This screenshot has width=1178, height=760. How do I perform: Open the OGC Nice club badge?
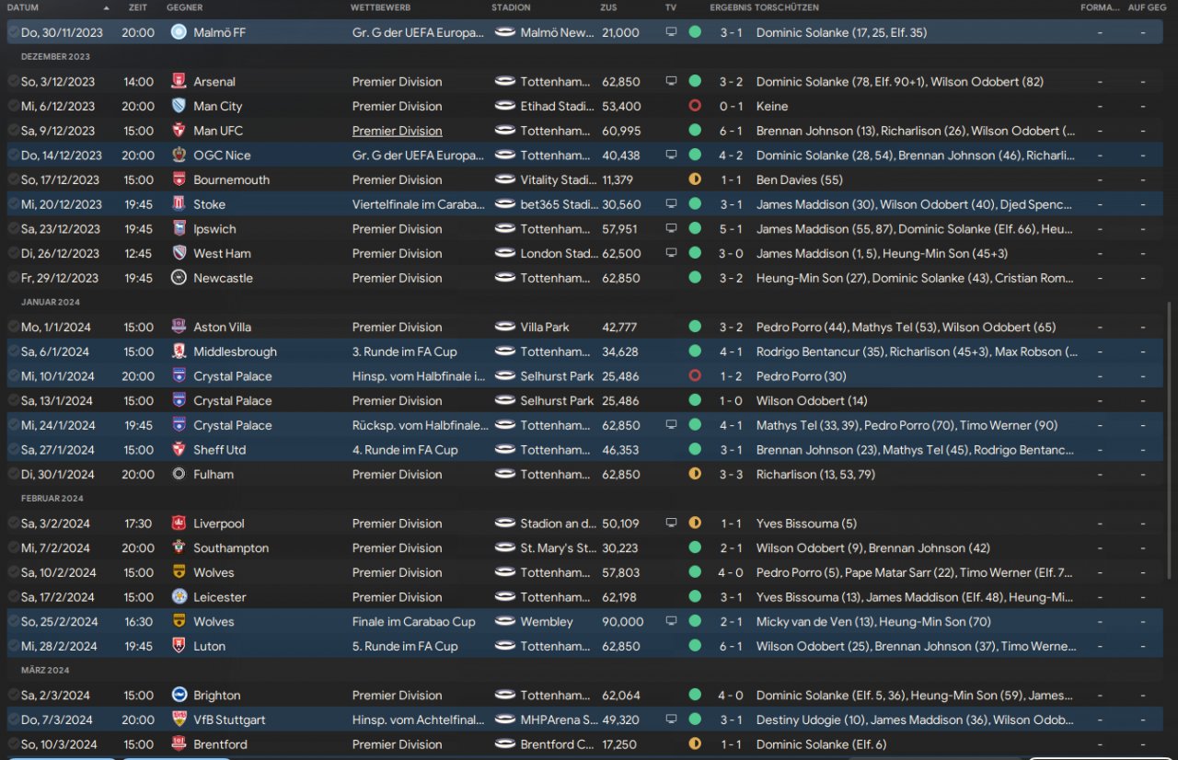[x=179, y=155]
